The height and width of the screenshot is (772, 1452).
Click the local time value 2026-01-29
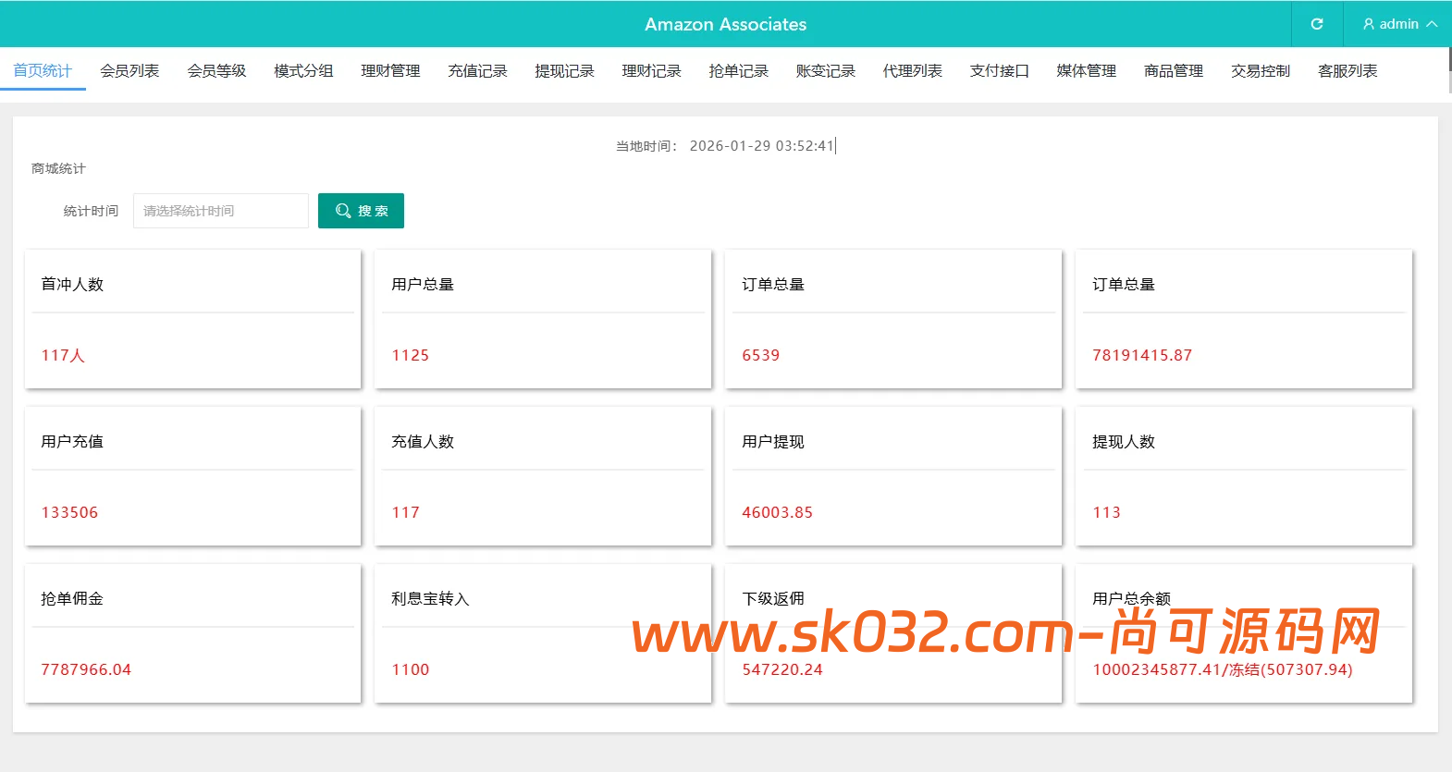point(762,145)
